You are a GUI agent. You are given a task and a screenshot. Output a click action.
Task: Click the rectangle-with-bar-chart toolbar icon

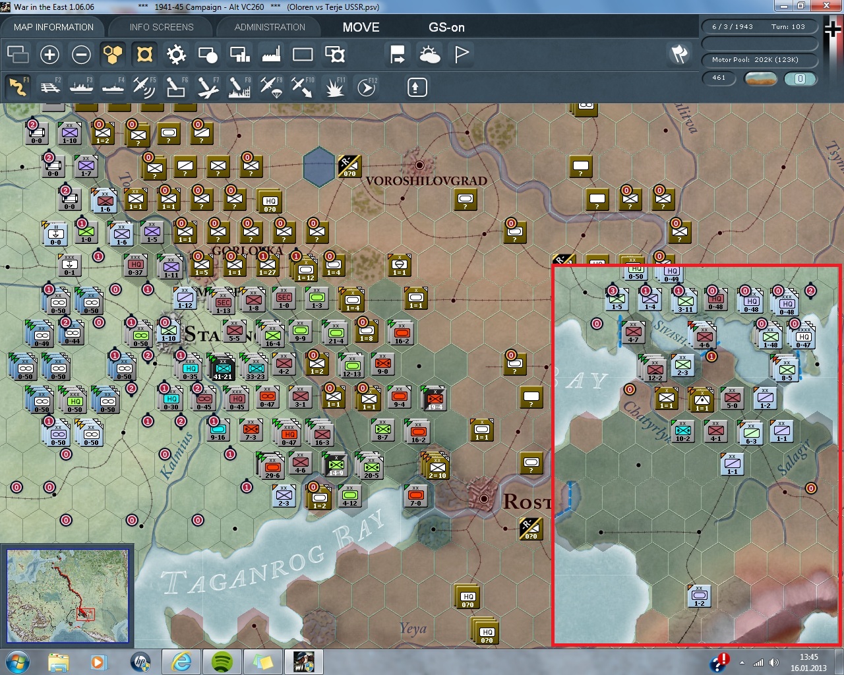click(239, 54)
